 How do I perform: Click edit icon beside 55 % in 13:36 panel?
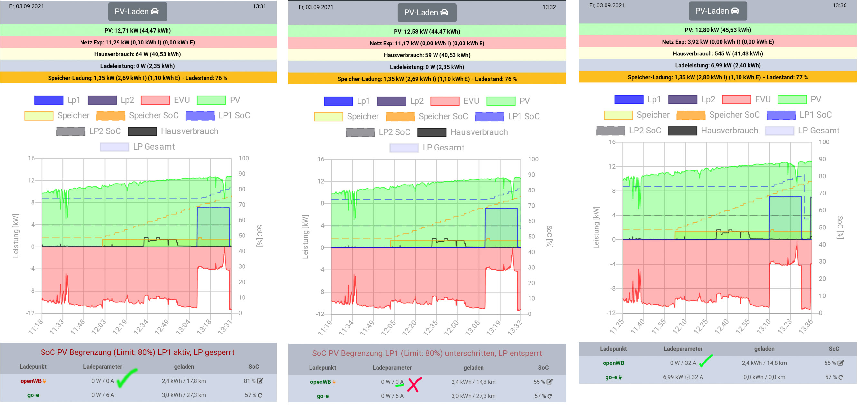(841, 363)
